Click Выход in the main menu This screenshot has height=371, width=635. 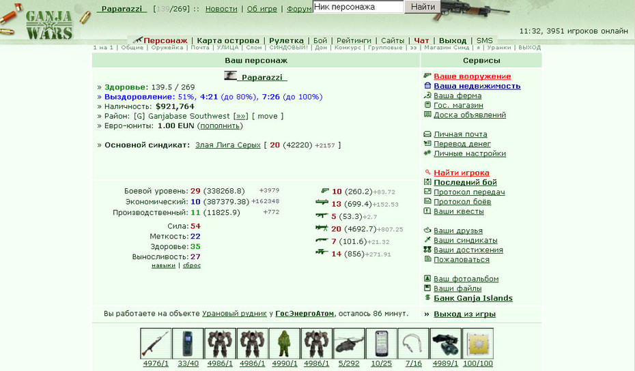[x=453, y=40]
